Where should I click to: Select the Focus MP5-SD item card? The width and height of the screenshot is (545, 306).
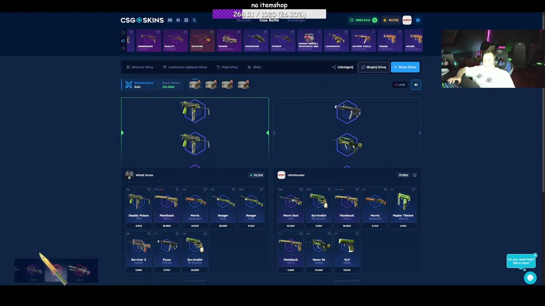coord(166,252)
